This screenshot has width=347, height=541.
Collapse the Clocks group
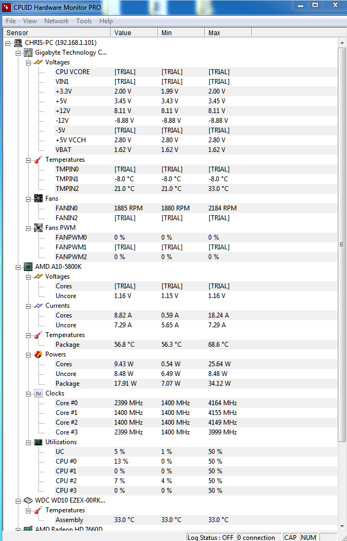pyautogui.click(x=28, y=394)
